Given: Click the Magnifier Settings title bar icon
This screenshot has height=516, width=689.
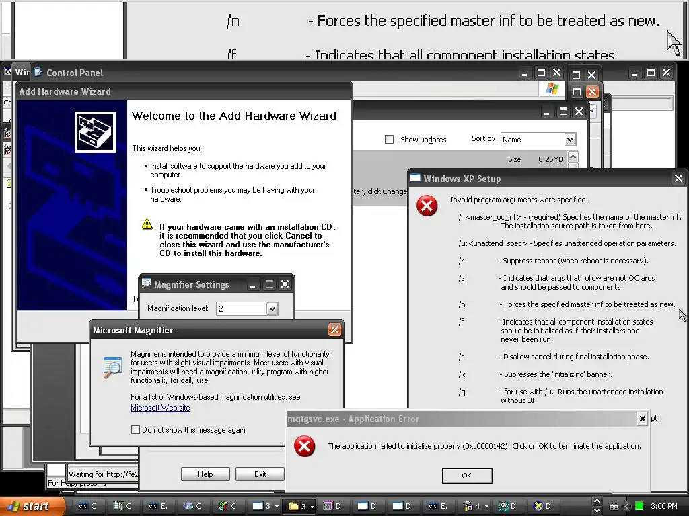Looking at the screenshot, I should click(x=146, y=284).
